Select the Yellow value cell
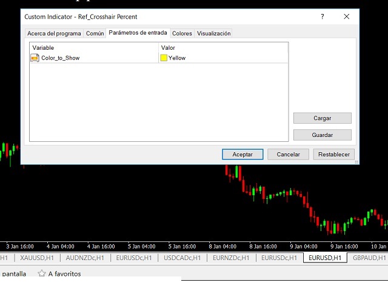 (222, 58)
